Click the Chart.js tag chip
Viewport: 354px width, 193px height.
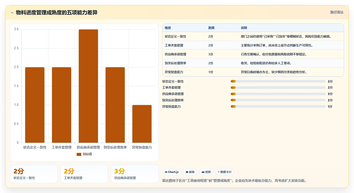(x=171, y=172)
